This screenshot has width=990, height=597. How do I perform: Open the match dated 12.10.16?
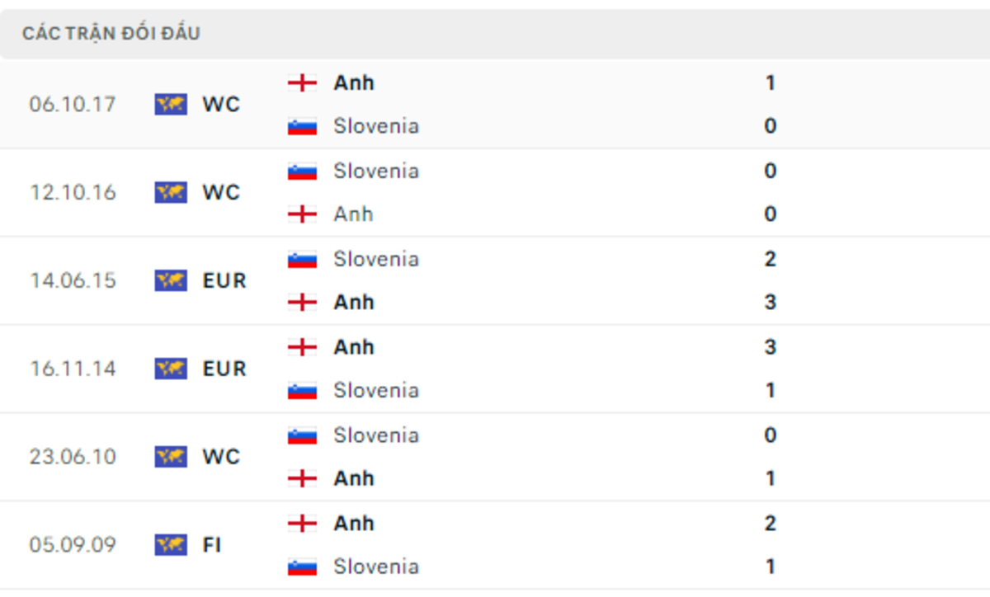tap(495, 193)
